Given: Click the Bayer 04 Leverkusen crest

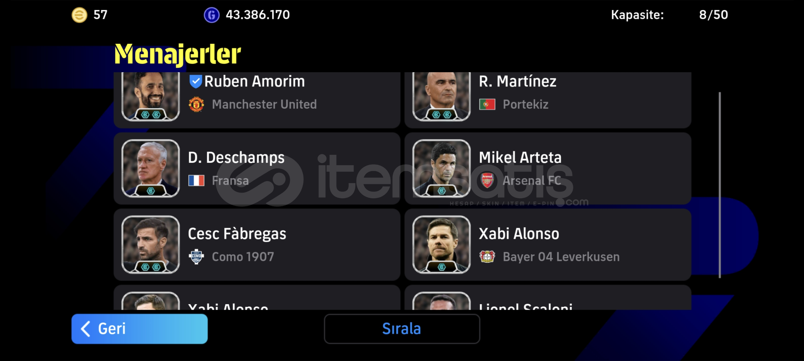Looking at the screenshot, I should 487,257.
